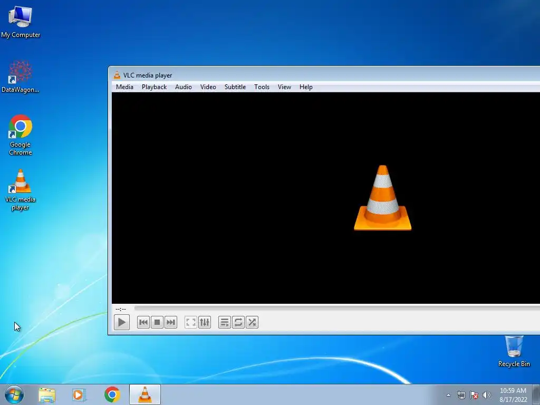The image size is (540, 405).
Task: Stop playback in VLC
Action: [x=157, y=322]
